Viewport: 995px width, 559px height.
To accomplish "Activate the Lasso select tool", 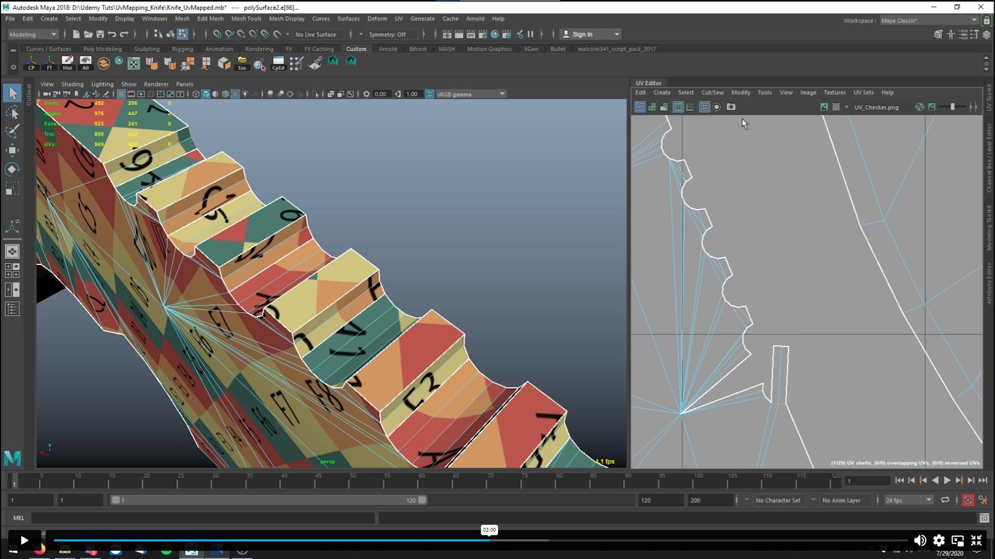I will 12,112.
